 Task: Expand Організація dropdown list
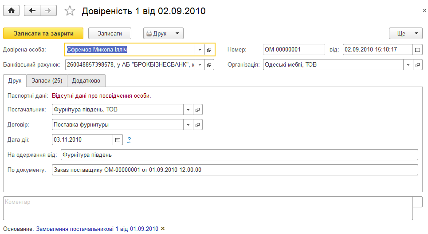[408, 65]
